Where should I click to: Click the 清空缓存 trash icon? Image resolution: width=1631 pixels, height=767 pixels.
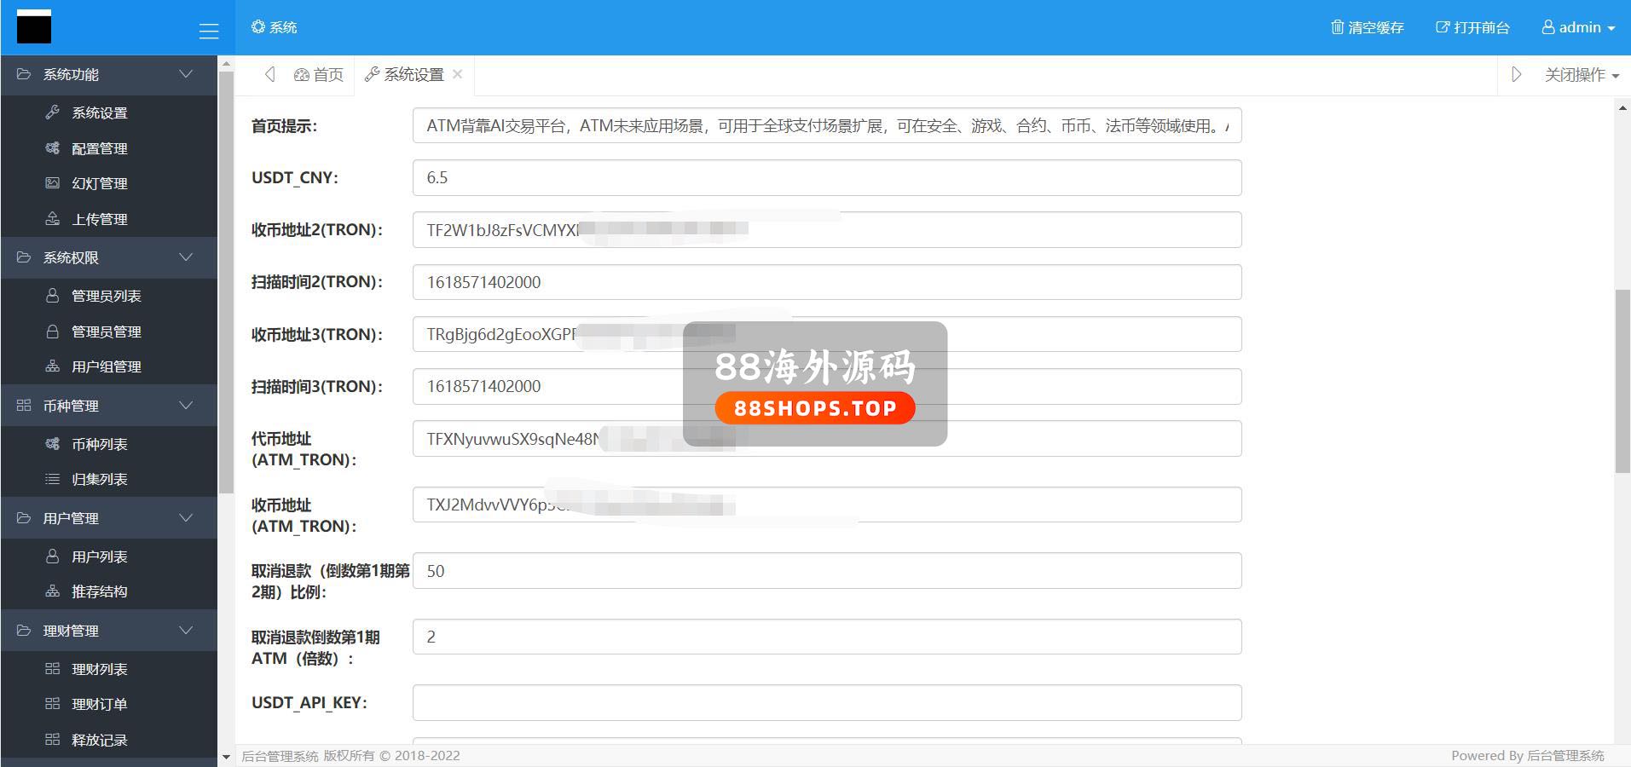[x=1337, y=27]
